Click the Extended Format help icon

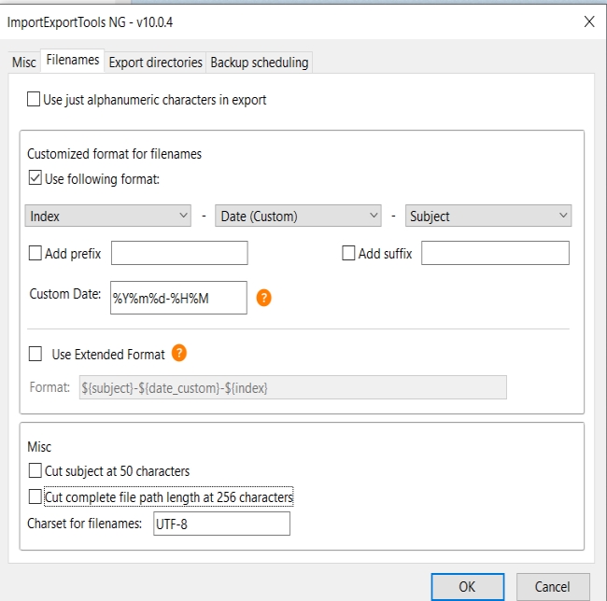coord(179,353)
